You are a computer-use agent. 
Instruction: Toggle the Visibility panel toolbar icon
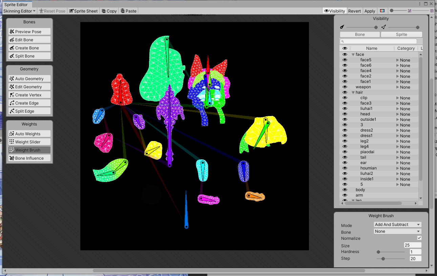[x=334, y=11]
